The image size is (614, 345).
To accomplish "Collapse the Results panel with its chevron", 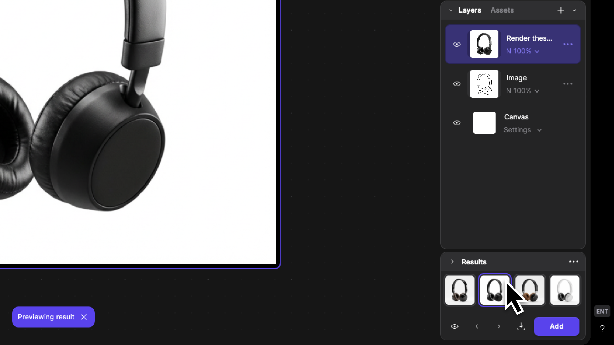I will click(452, 262).
